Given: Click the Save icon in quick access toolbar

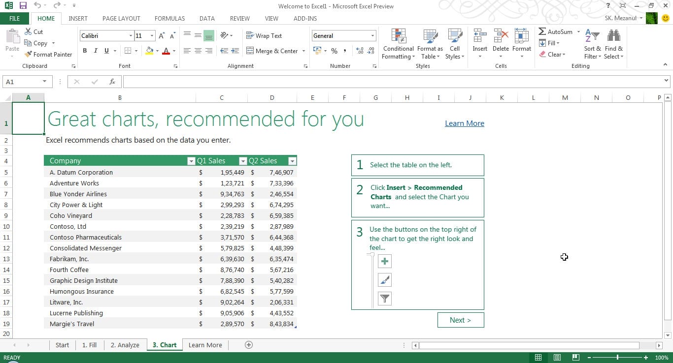Looking at the screenshot, I should point(23,6).
